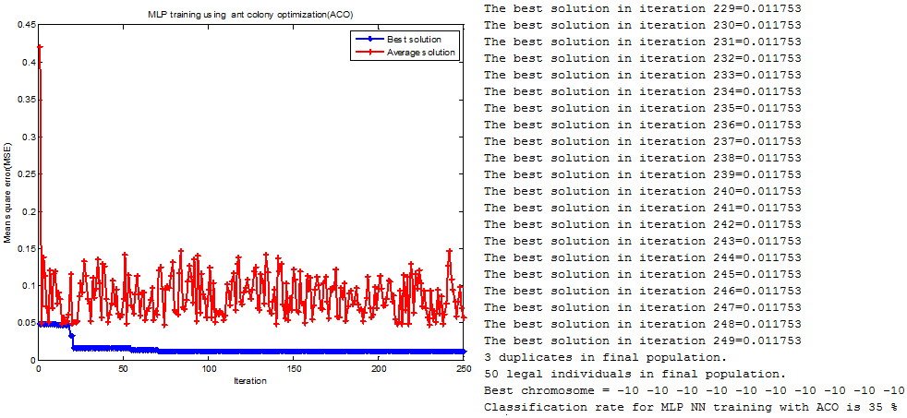Select the iteration 229 output line
The width and height of the screenshot is (907, 418).
click(x=642, y=8)
